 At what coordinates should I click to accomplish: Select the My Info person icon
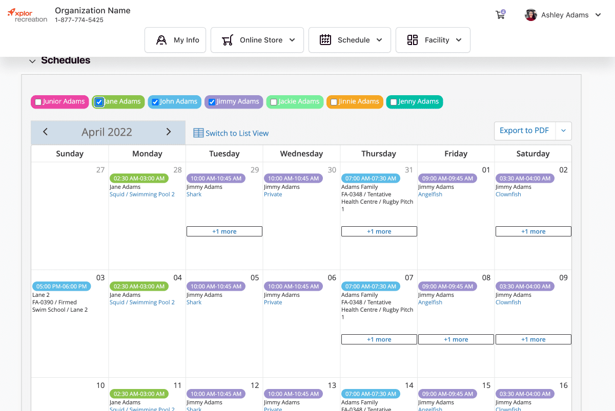pos(161,39)
